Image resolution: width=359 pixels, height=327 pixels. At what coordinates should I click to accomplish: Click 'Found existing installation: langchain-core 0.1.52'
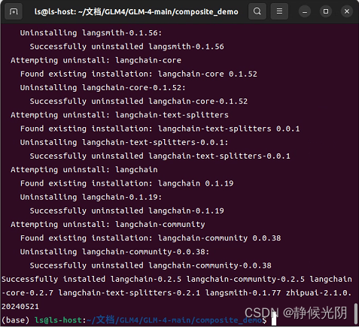[x=138, y=74]
